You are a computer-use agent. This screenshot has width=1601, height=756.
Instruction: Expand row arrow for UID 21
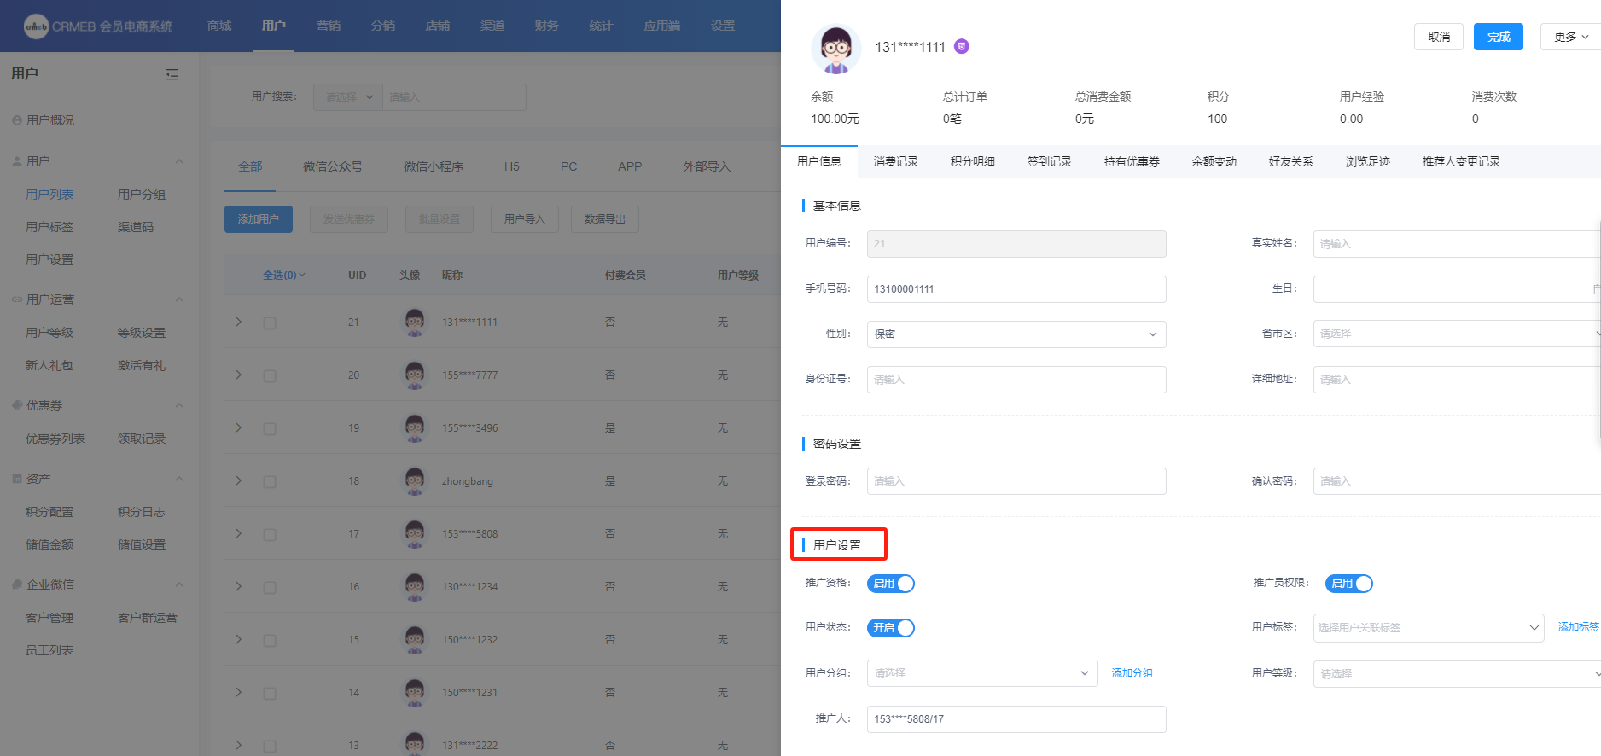click(239, 323)
